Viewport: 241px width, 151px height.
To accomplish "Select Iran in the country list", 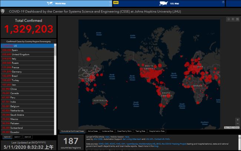I will click(27, 84).
